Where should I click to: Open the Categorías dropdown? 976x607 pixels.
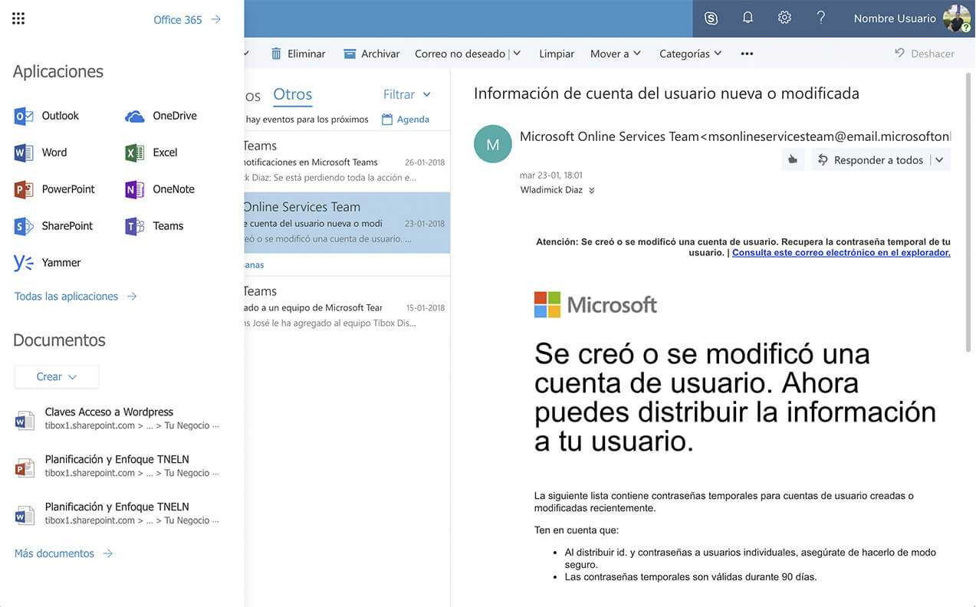(x=690, y=54)
